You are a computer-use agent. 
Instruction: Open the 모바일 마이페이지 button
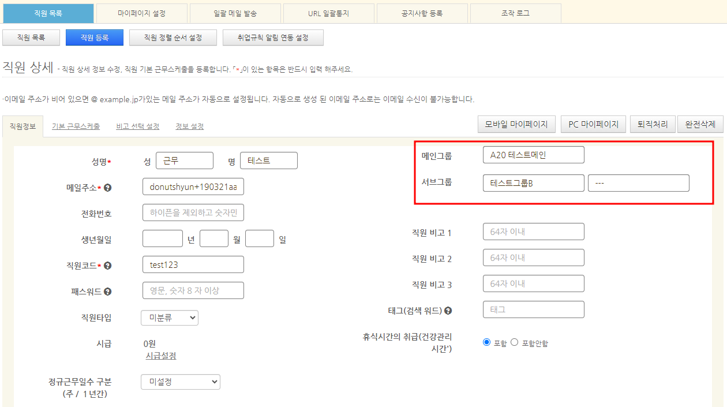pyautogui.click(x=516, y=124)
